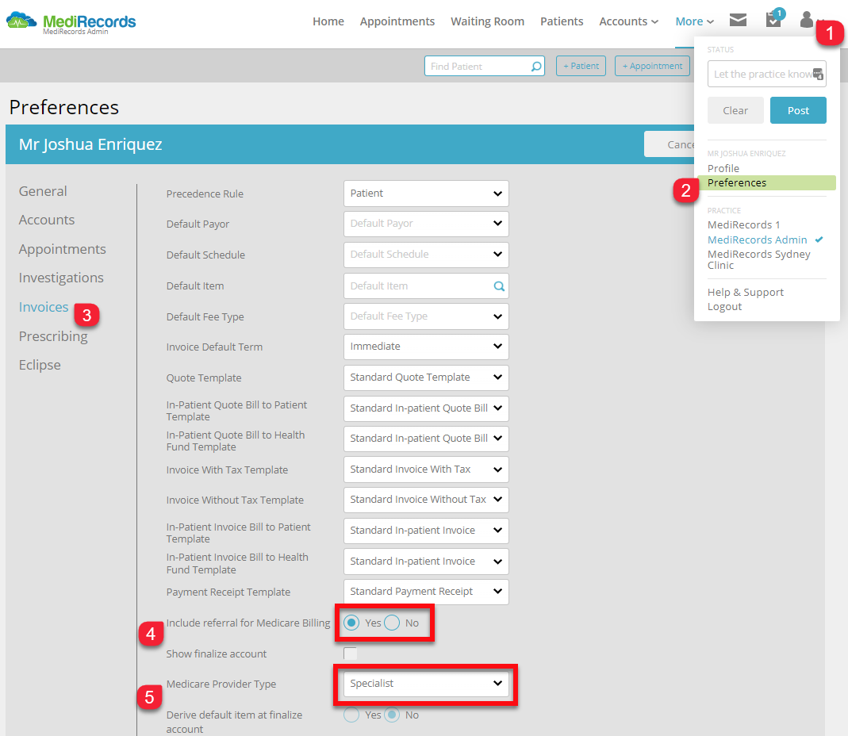
Task: Select No for Derive default item at finalize
Action: (x=392, y=715)
